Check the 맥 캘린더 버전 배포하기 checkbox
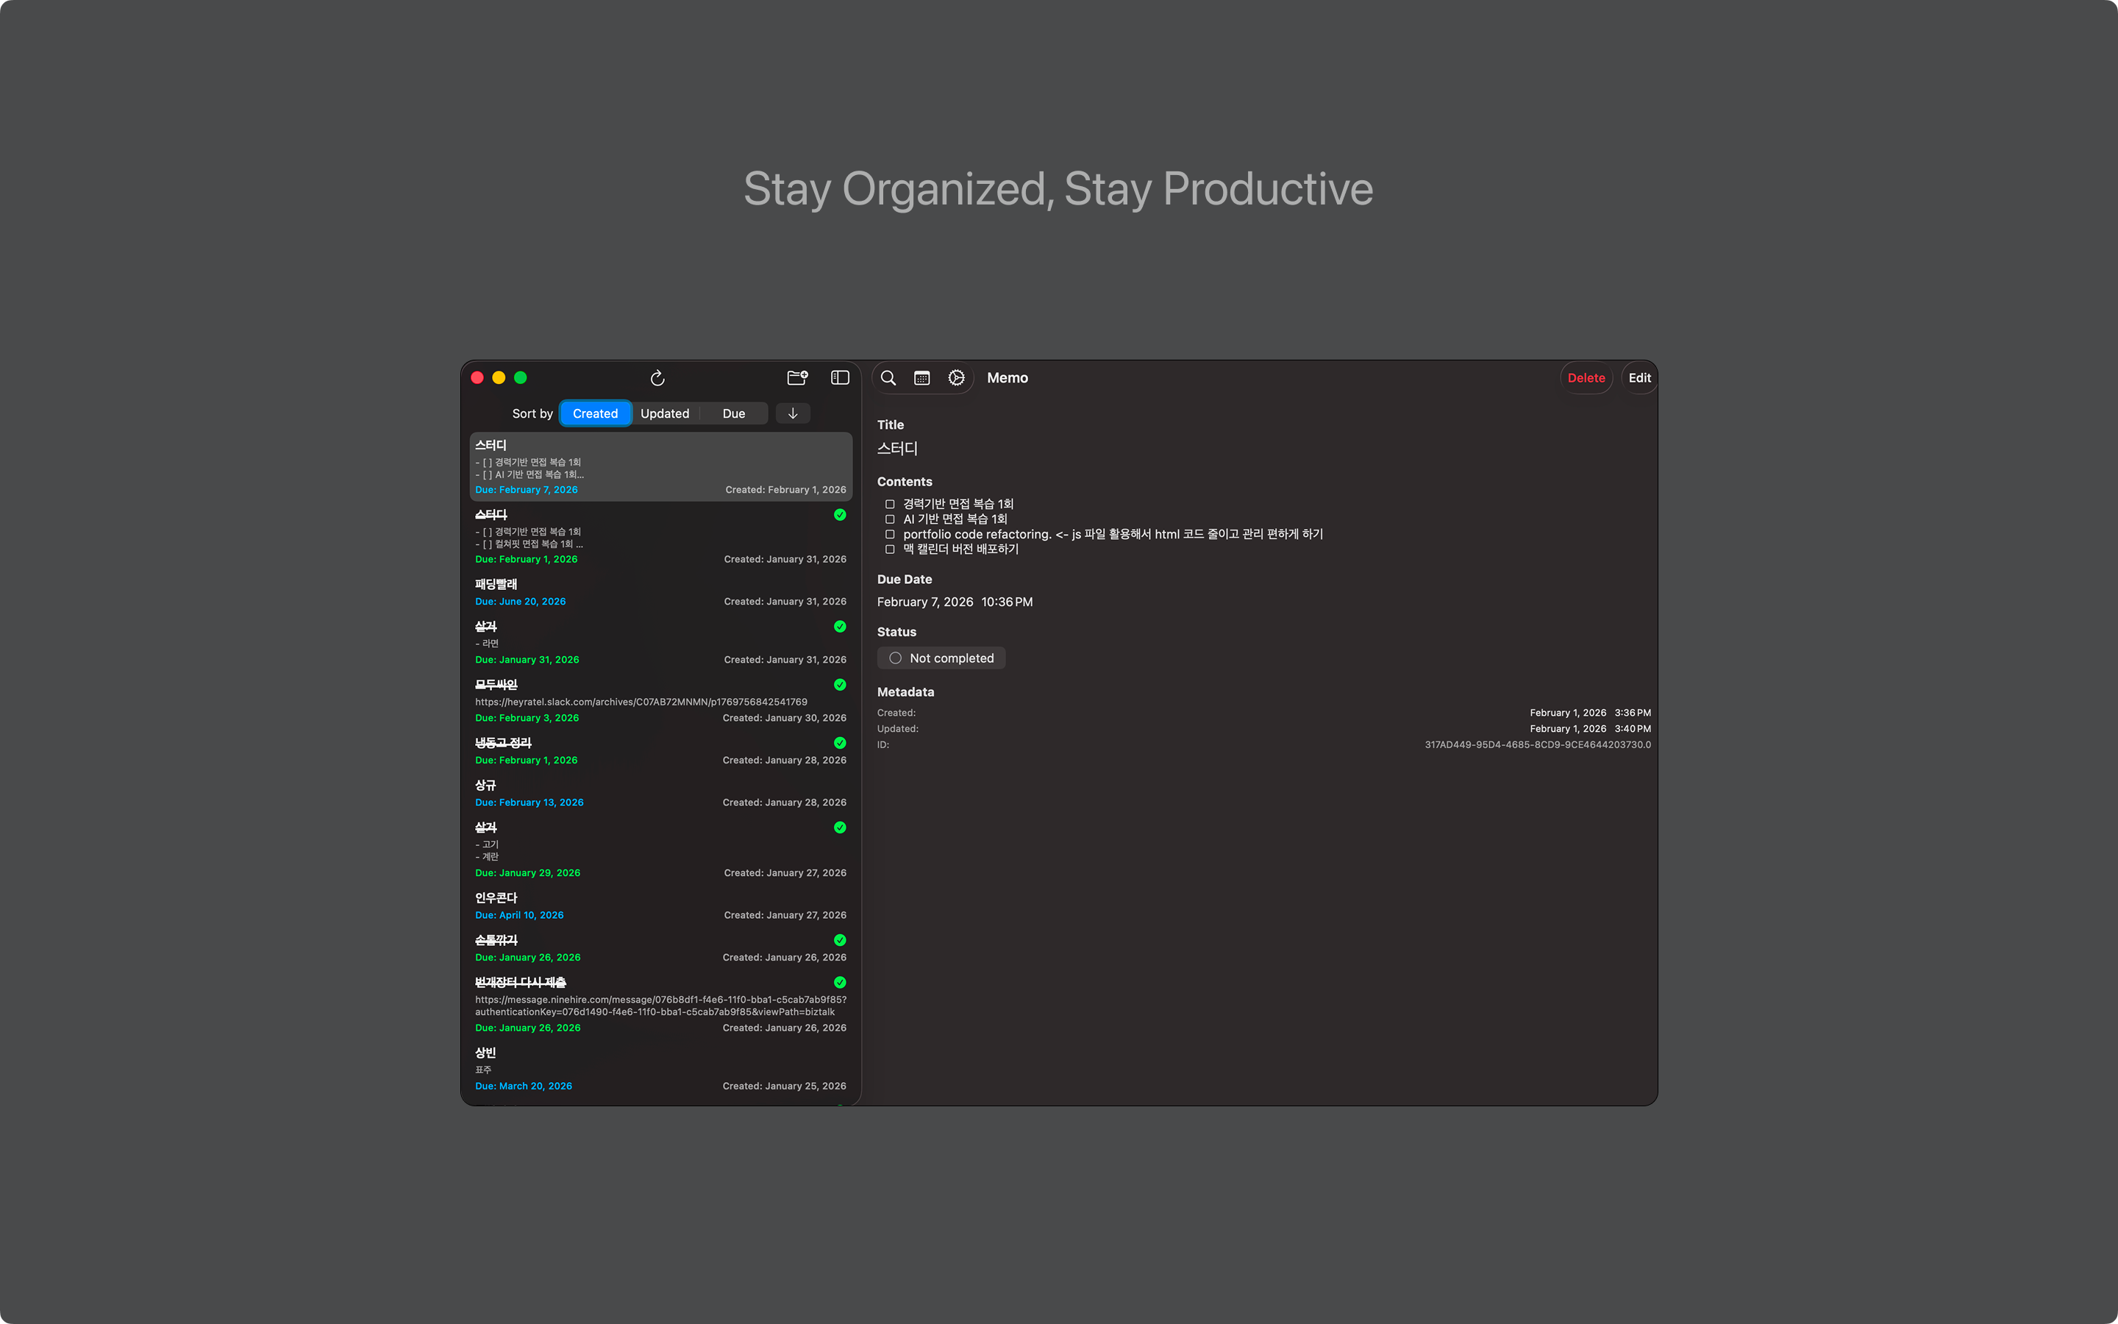This screenshot has width=2118, height=1324. coord(890,549)
